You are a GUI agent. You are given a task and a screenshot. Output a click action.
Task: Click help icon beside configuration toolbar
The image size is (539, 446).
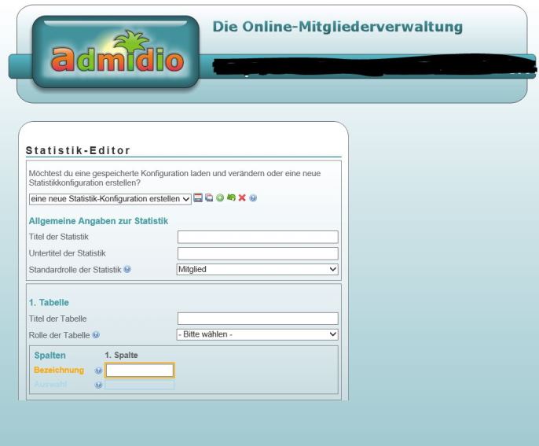click(253, 199)
